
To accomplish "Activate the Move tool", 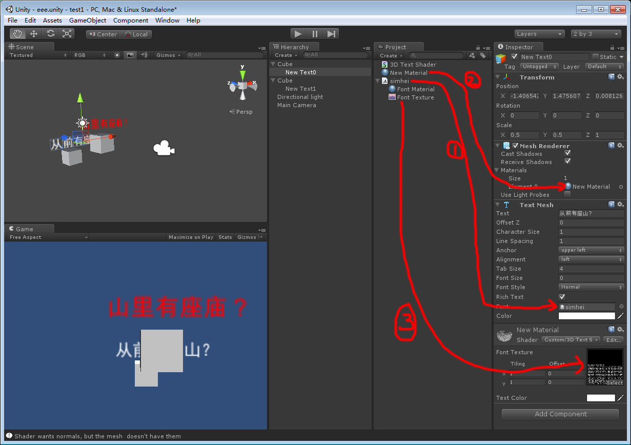I will (34, 33).
